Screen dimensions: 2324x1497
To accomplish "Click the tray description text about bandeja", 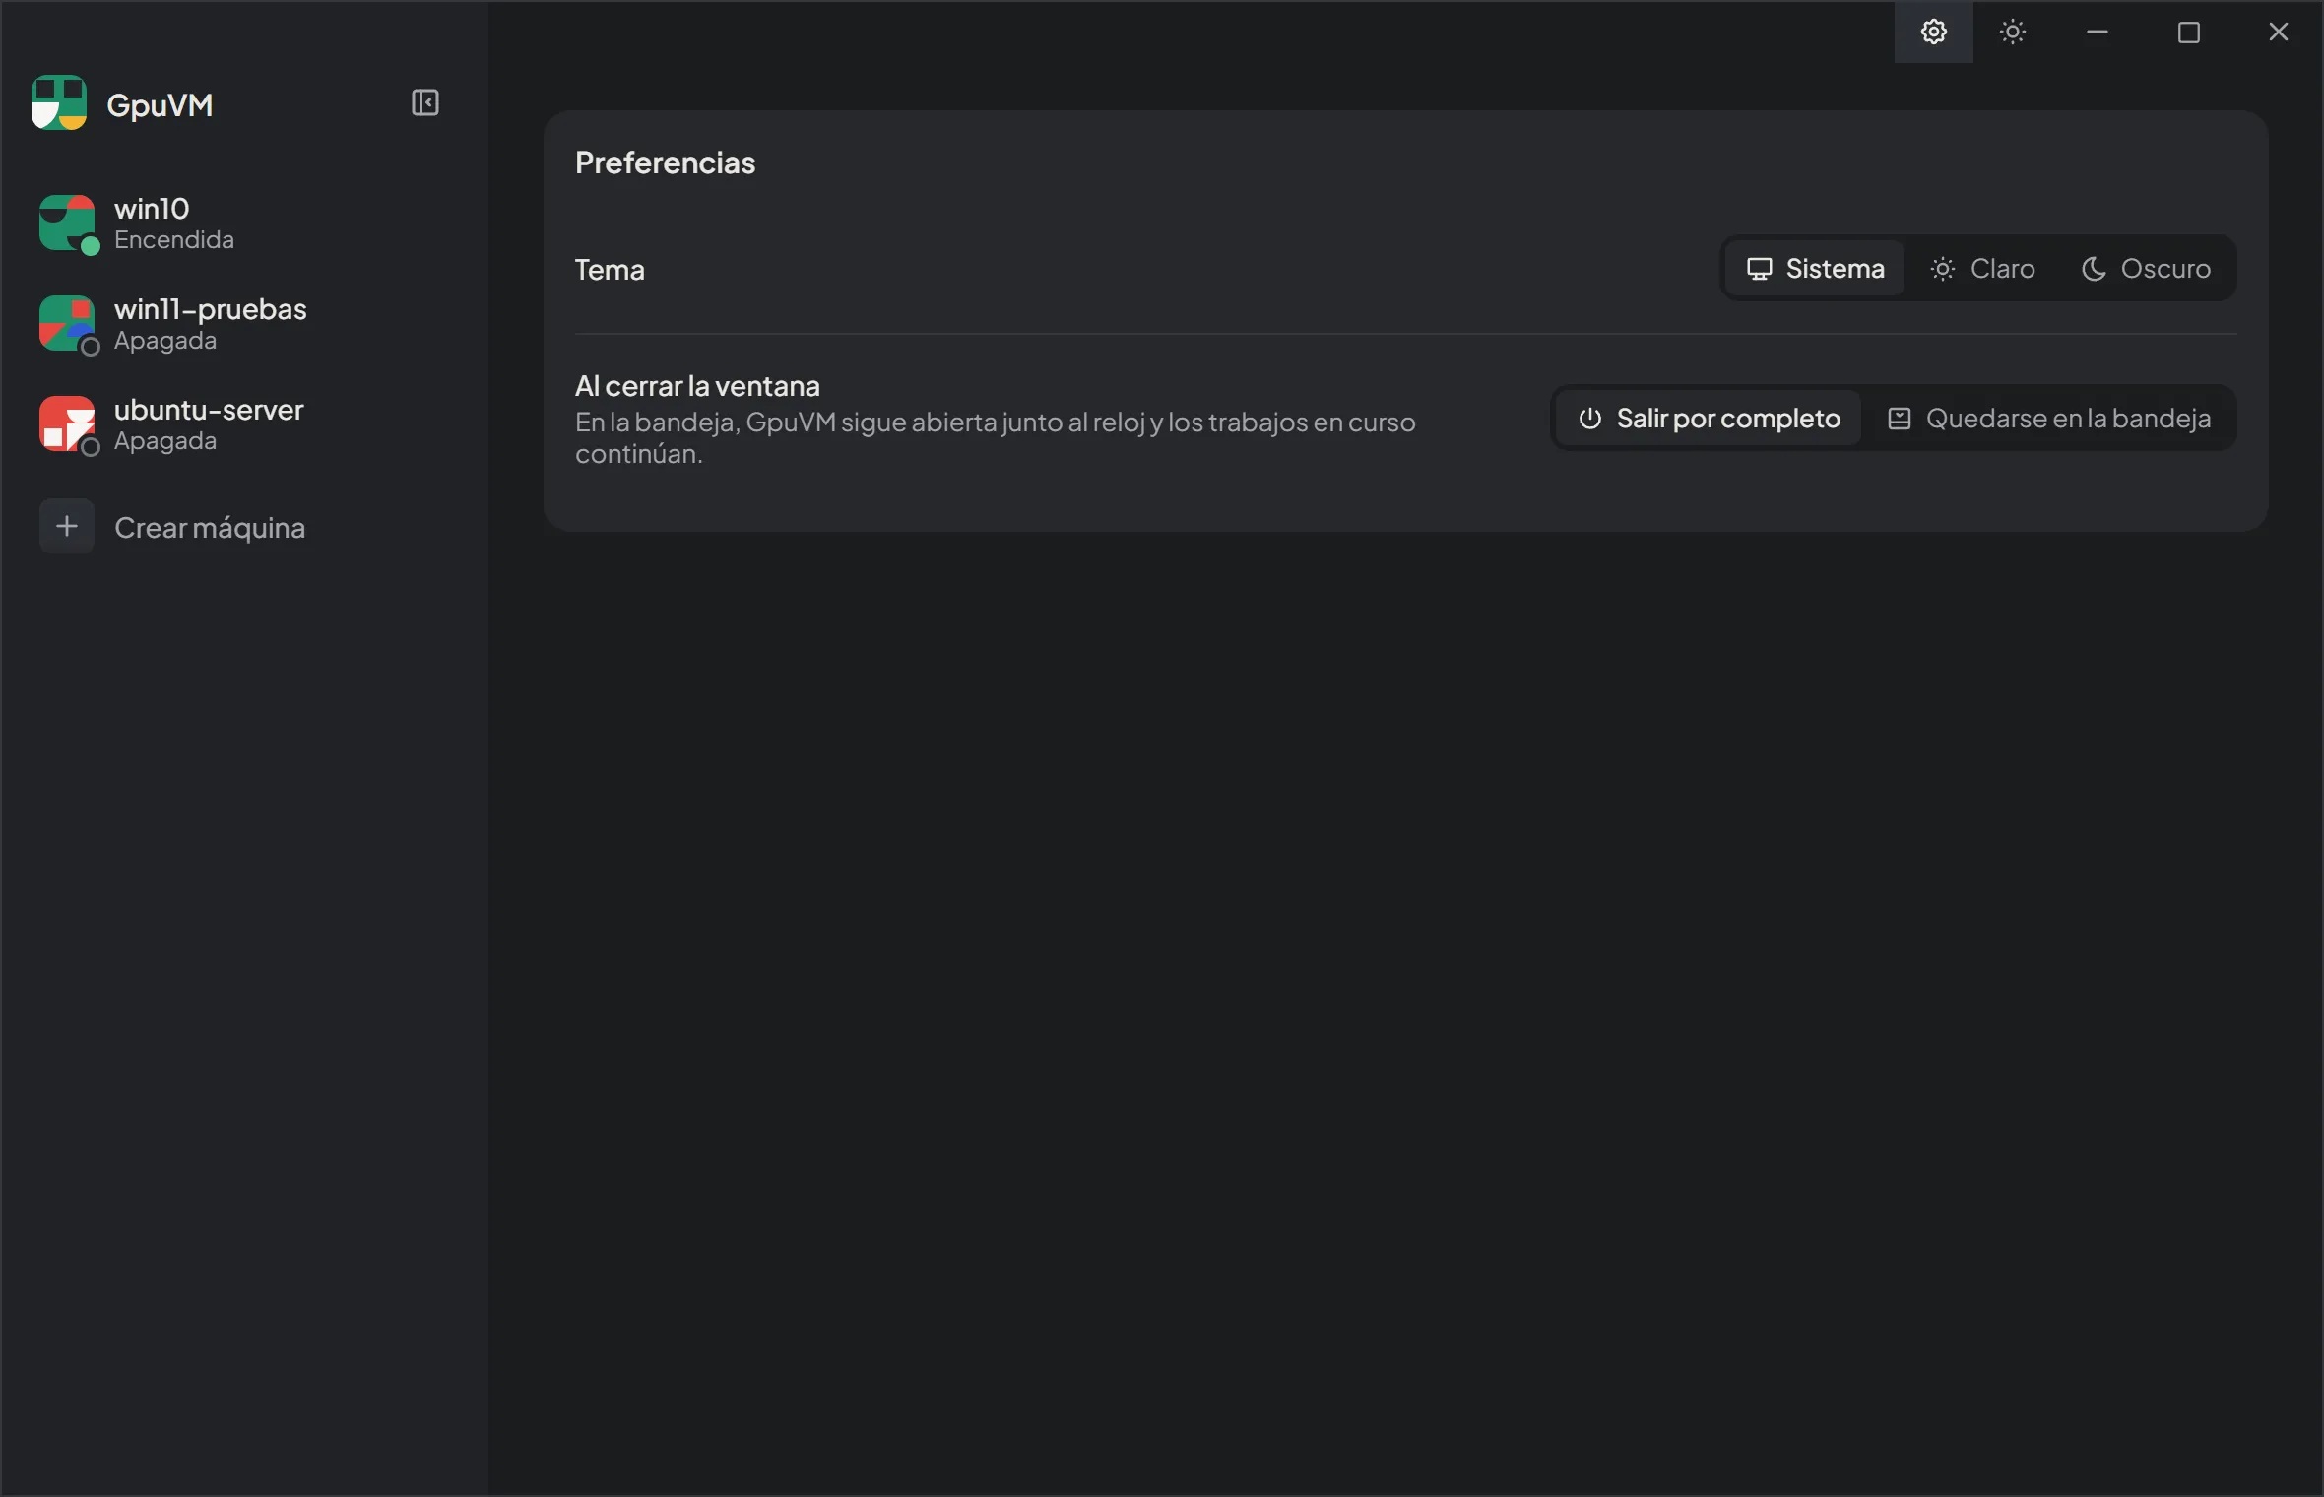I will coord(995,437).
